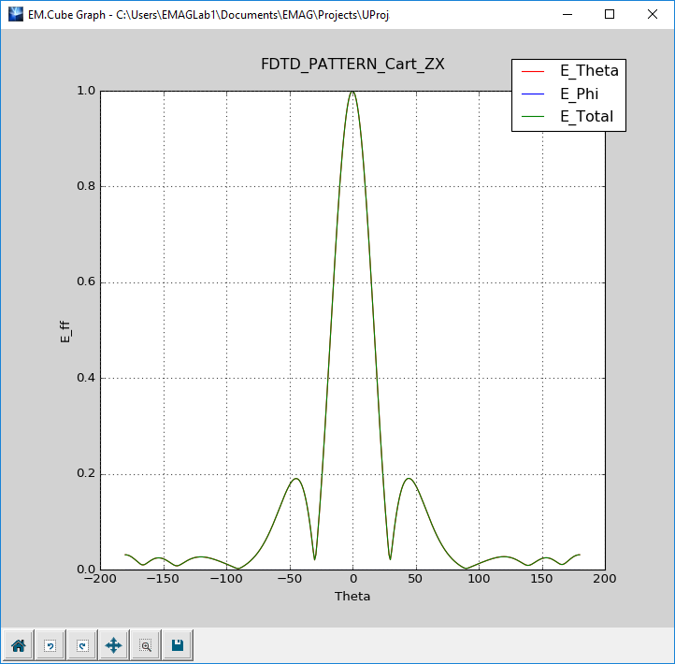Screen dimensions: 675x664
Task: Click the E_Theta legend label
Action: (x=588, y=71)
